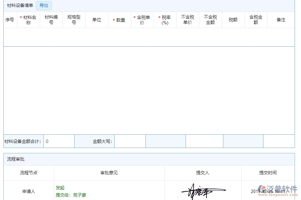Click the 备注 column header

tap(281, 20)
